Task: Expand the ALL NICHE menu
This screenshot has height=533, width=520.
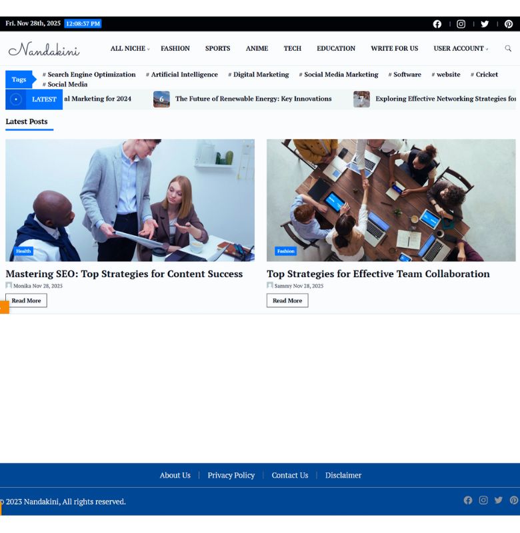Action: coord(130,49)
